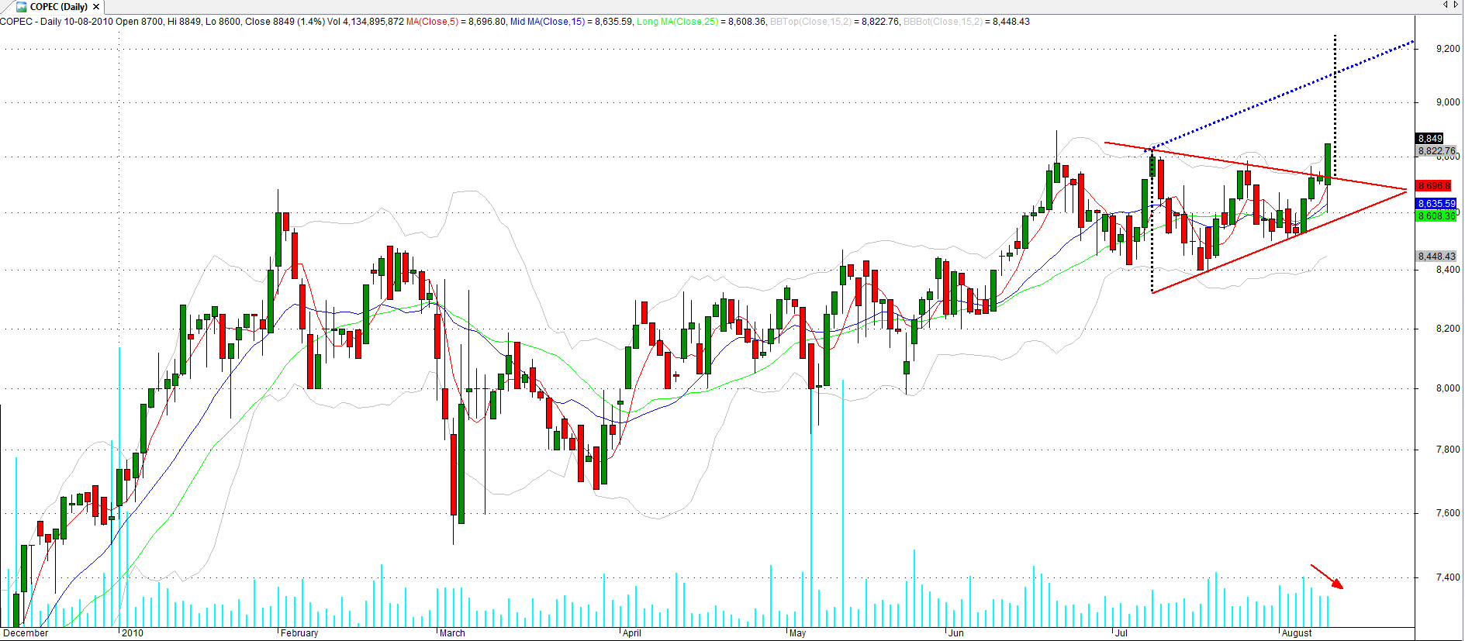Click the Jun label on the date axis

click(x=956, y=633)
